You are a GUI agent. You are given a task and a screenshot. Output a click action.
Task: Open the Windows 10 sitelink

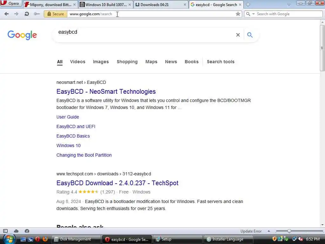click(x=69, y=146)
